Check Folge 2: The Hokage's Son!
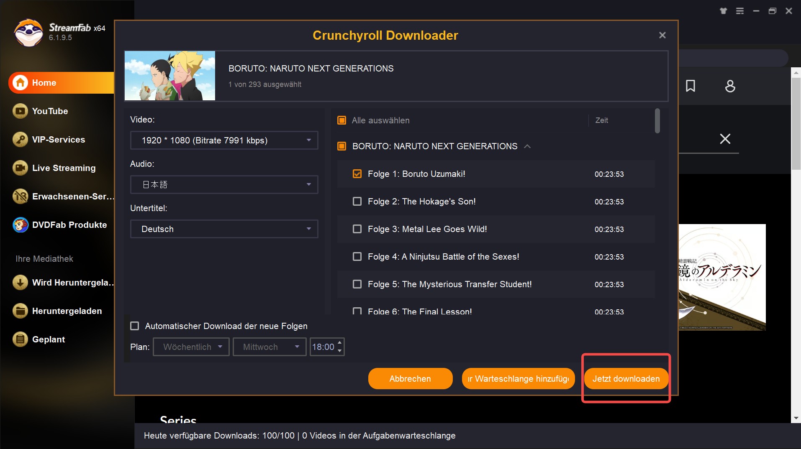The width and height of the screenshot is (801, 449). [357, 202]
